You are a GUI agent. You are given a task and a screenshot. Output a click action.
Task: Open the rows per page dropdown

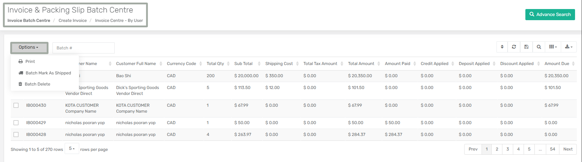72,149
